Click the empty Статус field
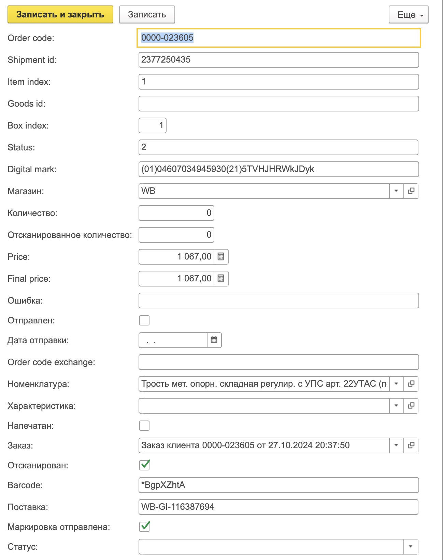443x560 pixels. 271,547
